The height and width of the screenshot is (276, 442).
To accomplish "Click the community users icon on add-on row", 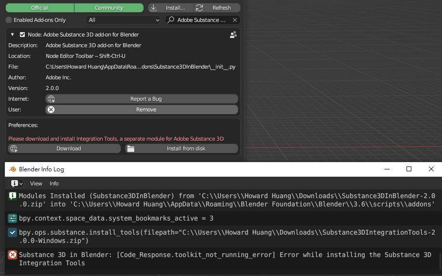I will point(233,35).
